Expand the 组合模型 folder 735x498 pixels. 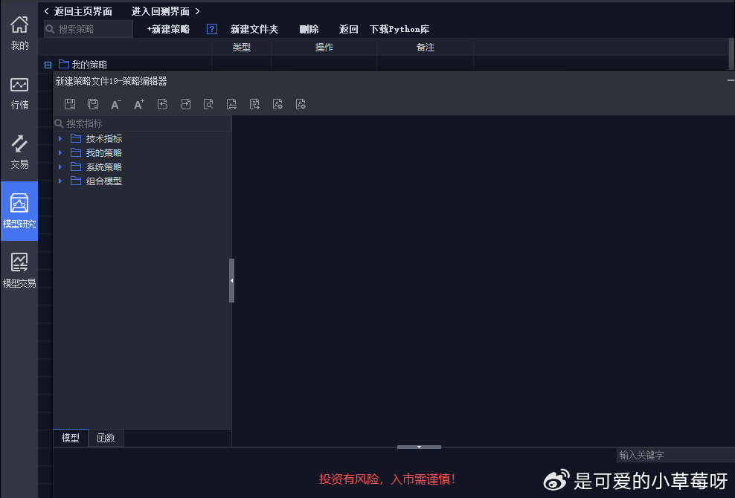pos(60,181)
